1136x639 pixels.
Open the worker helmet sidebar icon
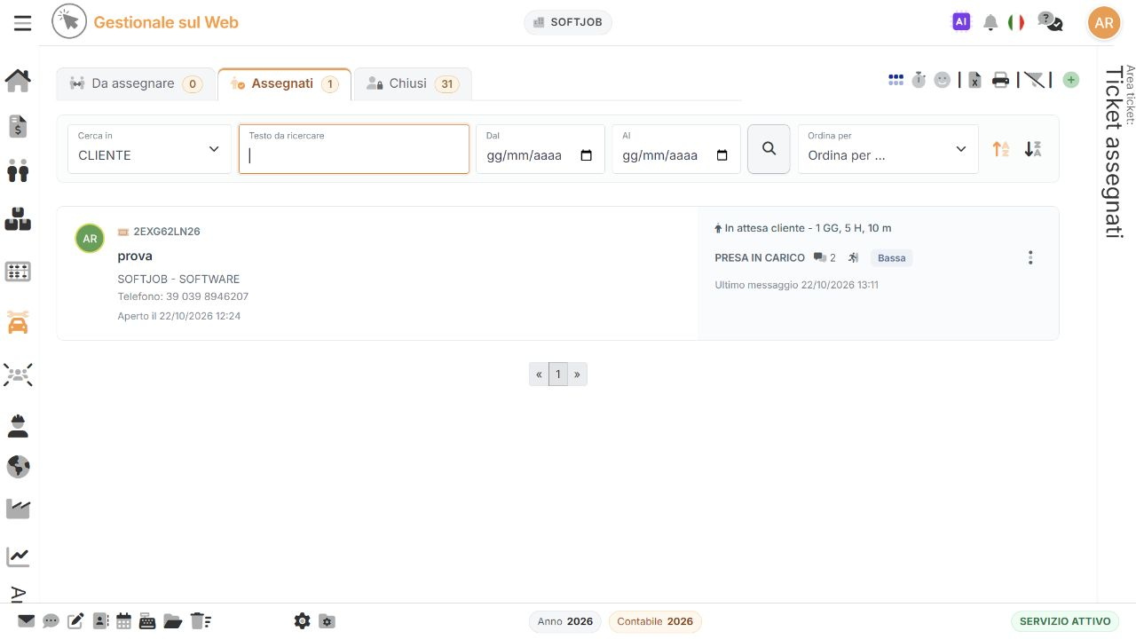(x=18, y=426)
